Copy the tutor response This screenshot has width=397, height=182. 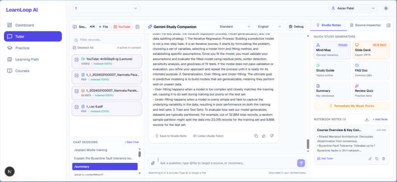pyautogui.click(x=256, y=136)
